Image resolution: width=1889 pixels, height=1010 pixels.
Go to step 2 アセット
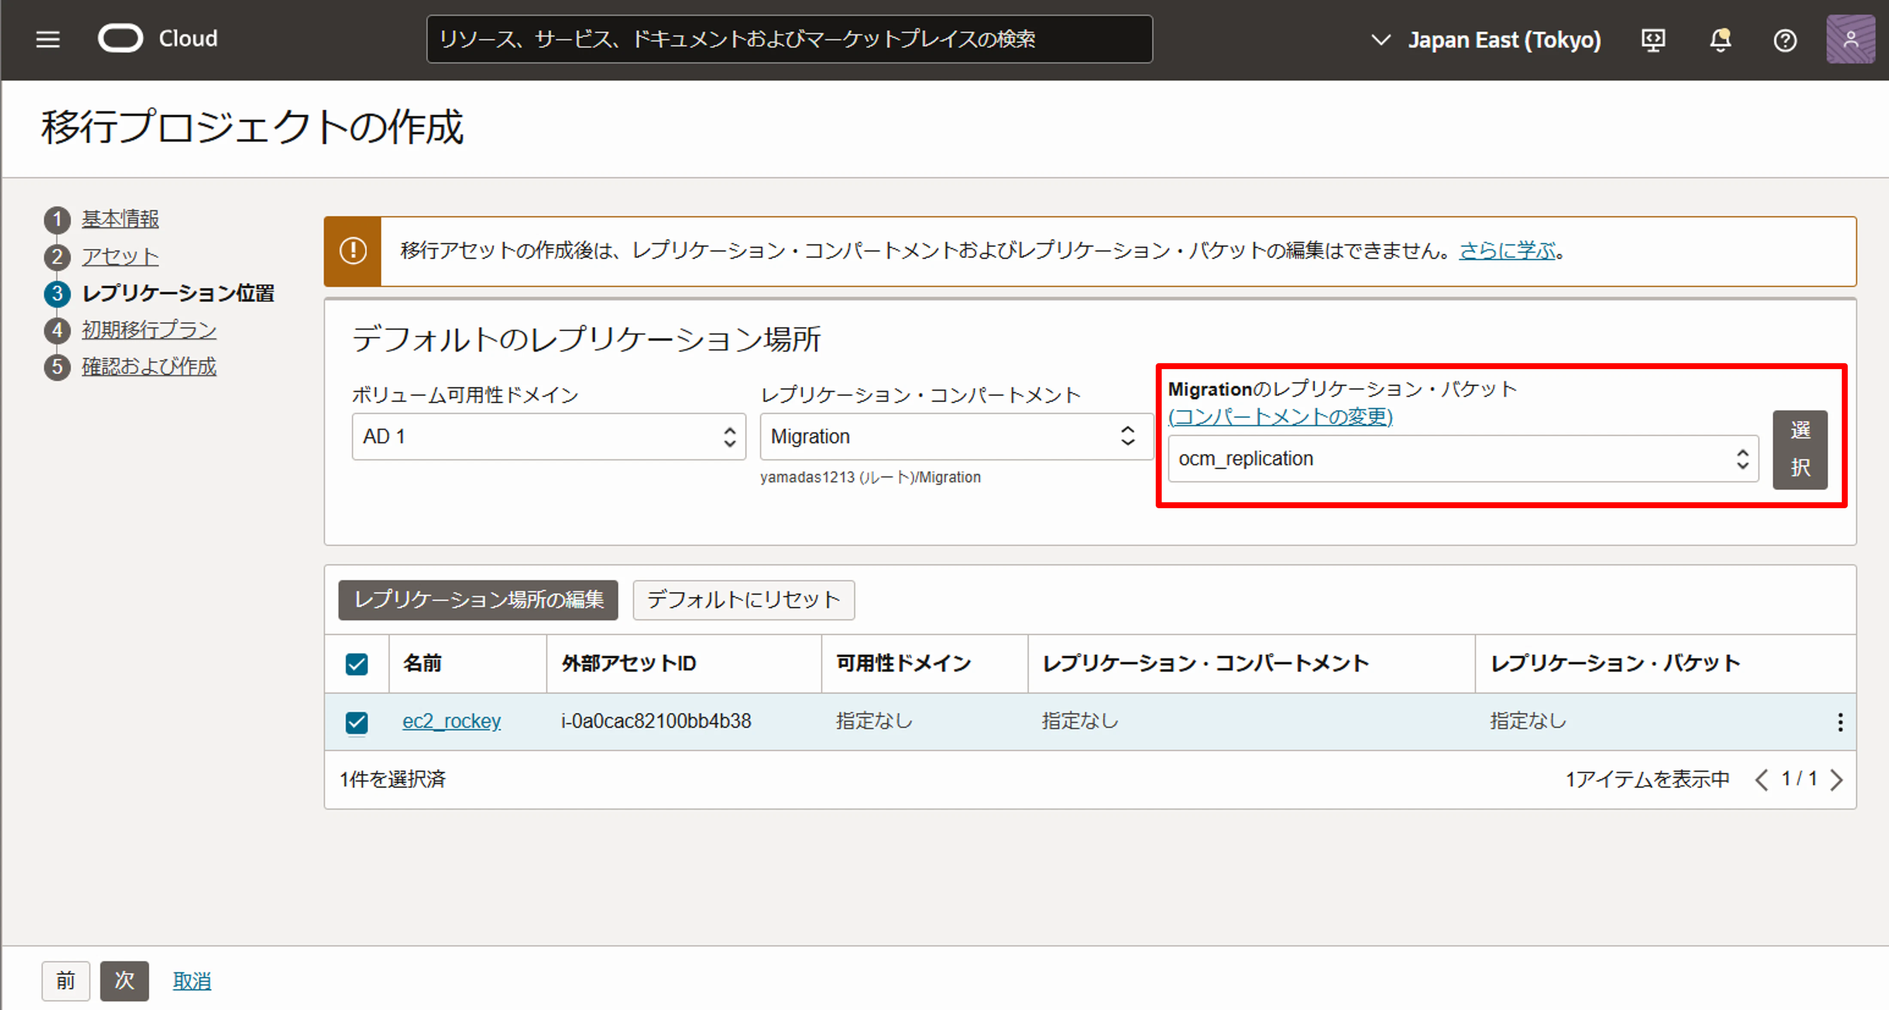coord(120,257)
